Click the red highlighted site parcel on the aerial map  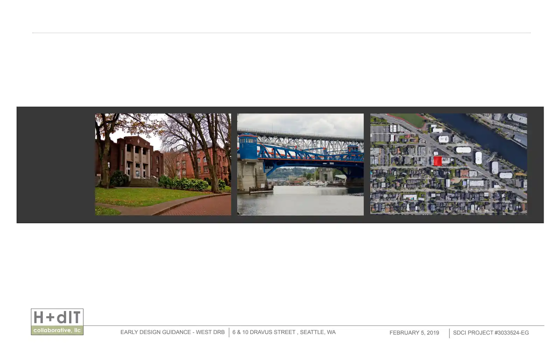437,161
